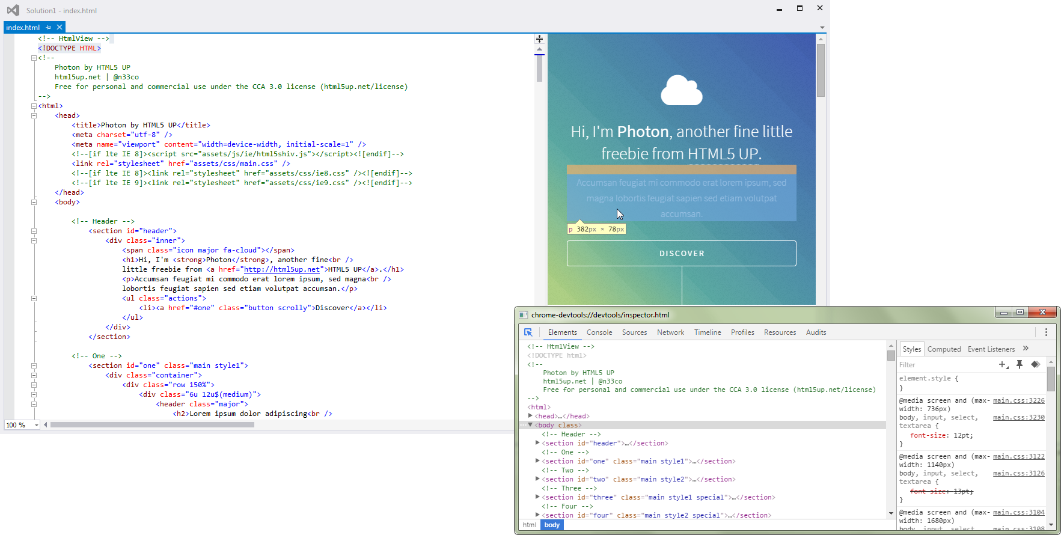1061x535 pixels.
Task: Collapse the top comment block in editor
Action: 34,58
